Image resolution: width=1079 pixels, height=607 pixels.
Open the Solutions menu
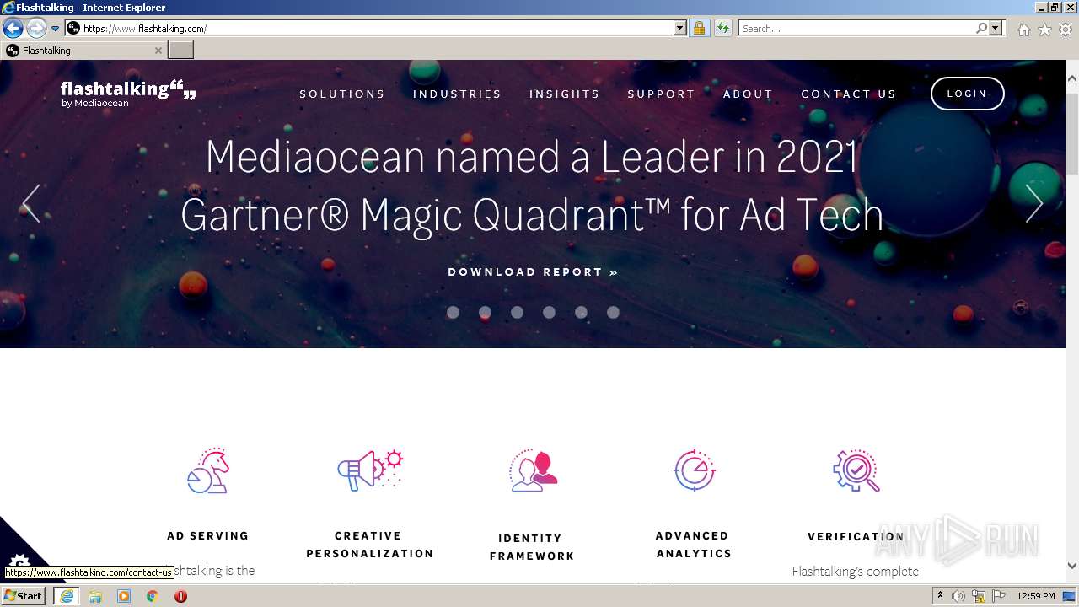click(x=342, y=94)
